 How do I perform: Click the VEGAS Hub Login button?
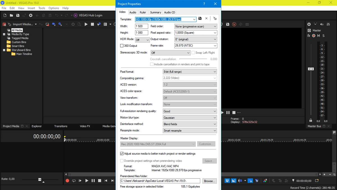click(x=88, y=15)
